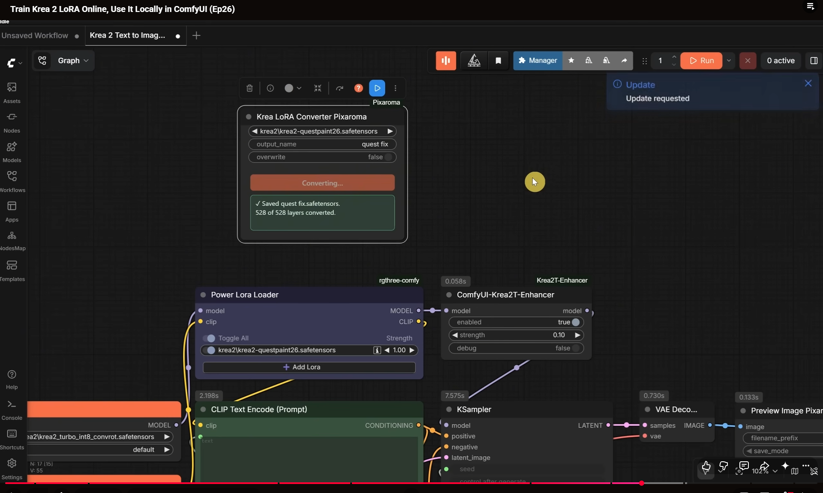Toggle enabled switch in Krea2T-Enhancer node
Screen dimensions: 823x493
point(575,322)
